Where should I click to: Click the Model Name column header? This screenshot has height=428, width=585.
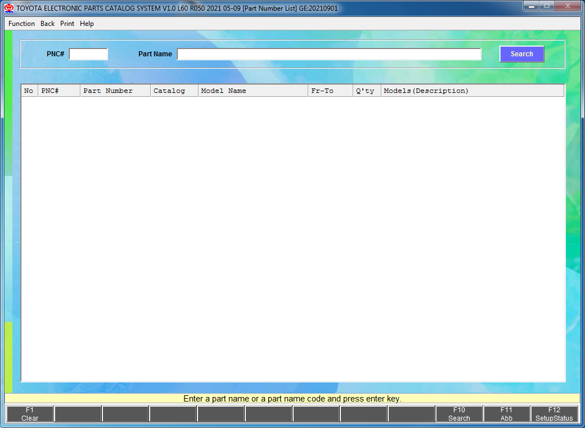pyautogui.click(x=253, y=91)
